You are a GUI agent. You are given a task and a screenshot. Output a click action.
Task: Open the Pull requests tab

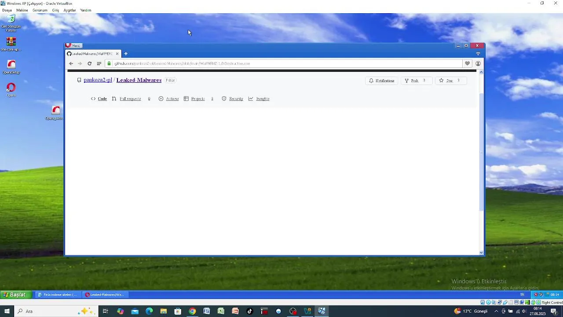pyautogui.click(x=131, y=99)
